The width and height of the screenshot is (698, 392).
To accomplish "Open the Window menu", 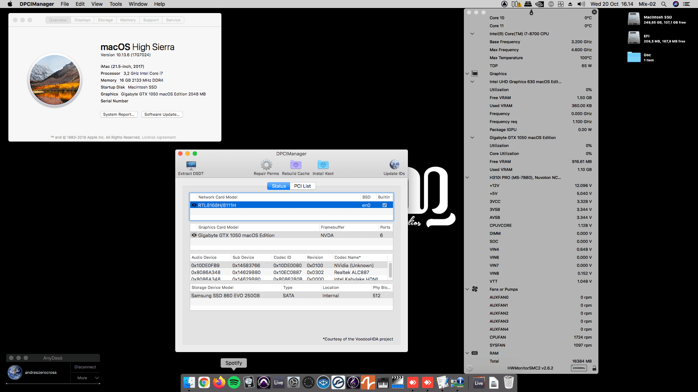I will coord(138,4).
